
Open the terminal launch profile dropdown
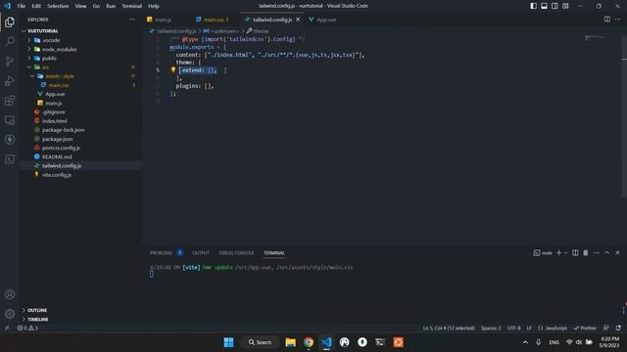[x=565, y=252]
